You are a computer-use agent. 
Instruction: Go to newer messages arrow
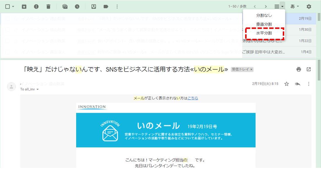(255, 6)
